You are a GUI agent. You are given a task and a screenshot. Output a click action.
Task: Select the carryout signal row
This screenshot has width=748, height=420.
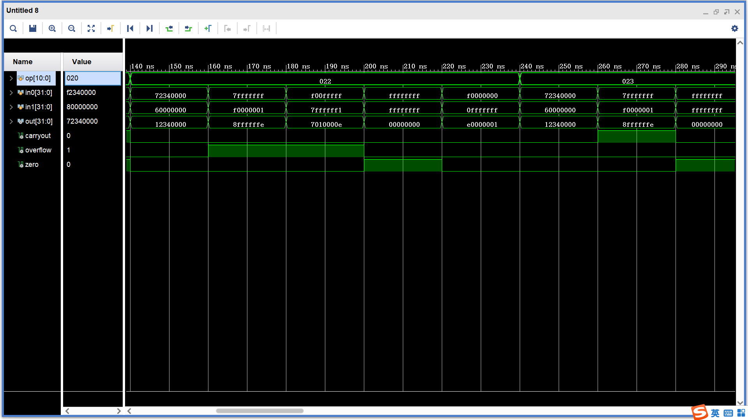(38, 136)
